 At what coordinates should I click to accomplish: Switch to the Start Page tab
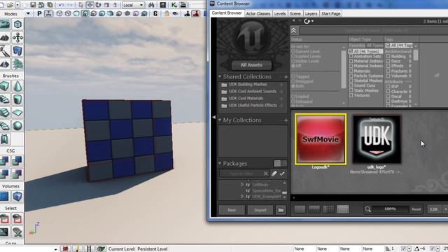[x=331, y=14]
